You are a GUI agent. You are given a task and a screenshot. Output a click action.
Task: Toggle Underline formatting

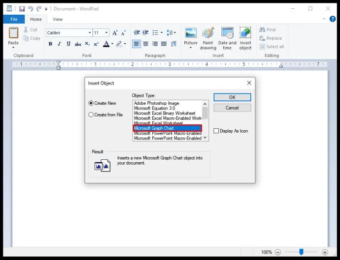68,44
